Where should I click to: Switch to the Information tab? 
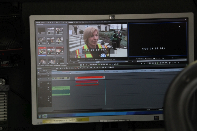64,65
